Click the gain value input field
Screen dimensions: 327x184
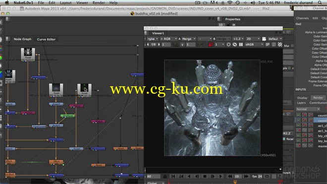tap(166, 45)
